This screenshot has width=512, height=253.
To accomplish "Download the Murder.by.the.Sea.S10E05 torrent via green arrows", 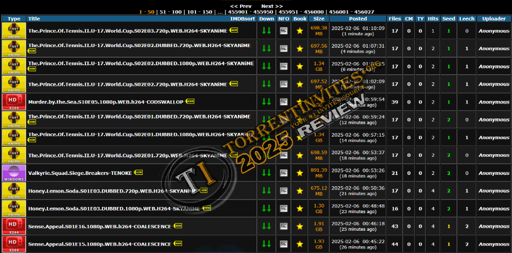I will pos(266,102).
